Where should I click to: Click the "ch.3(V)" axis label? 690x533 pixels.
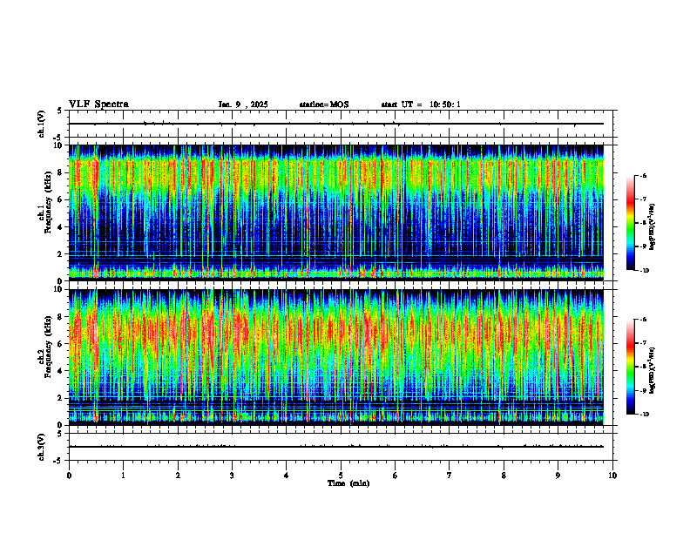pos(42,447)
